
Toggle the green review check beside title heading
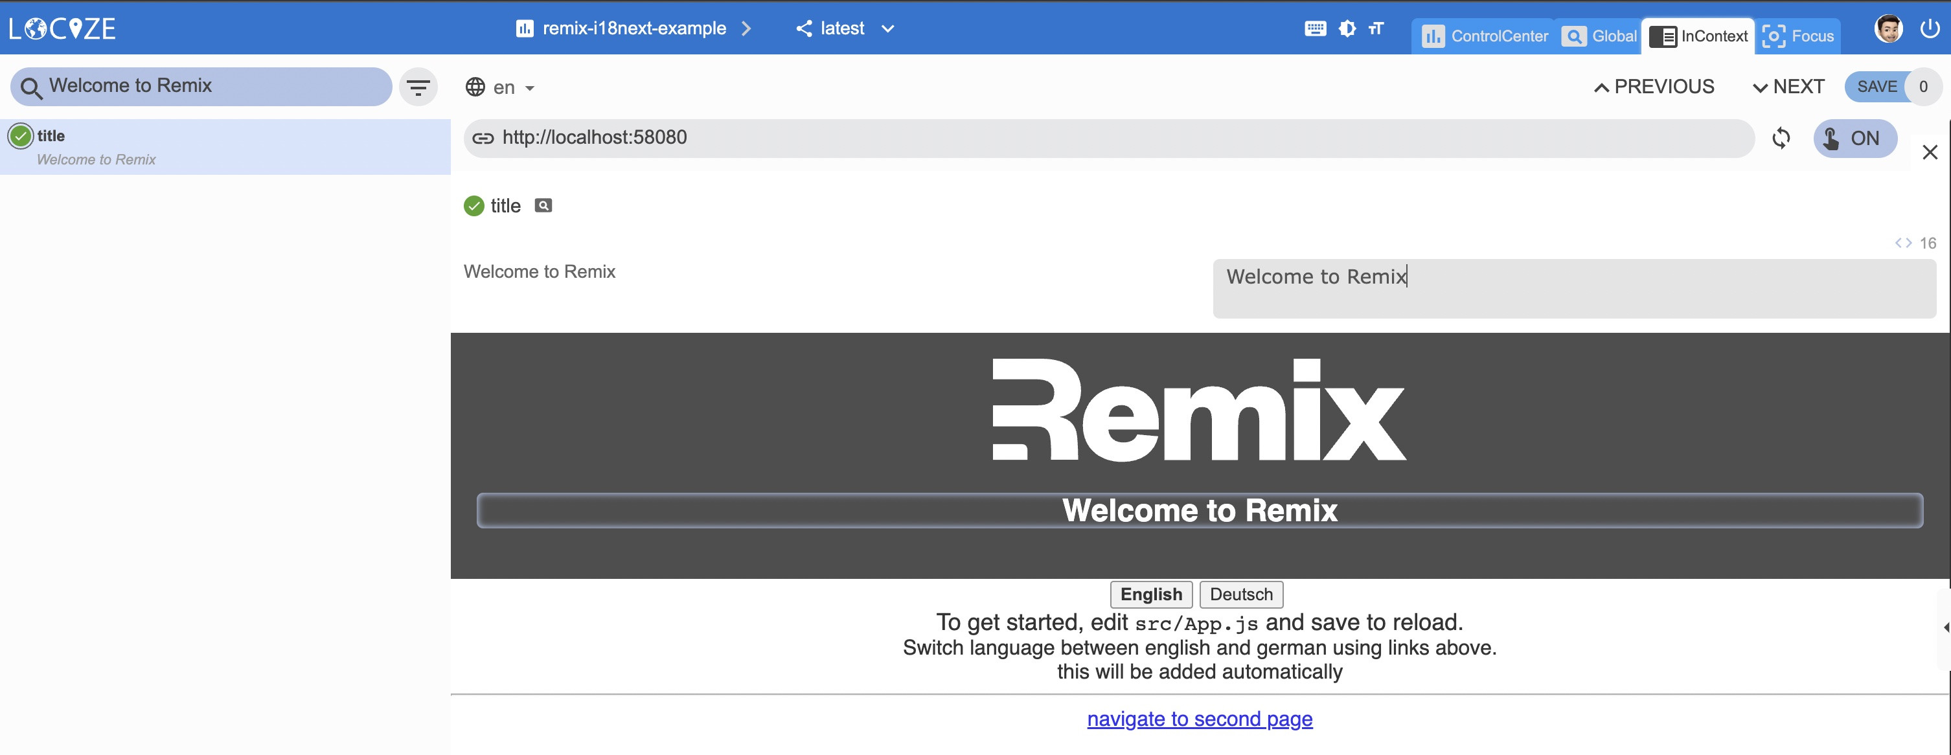pyautogui.click(x=474, y=206)
